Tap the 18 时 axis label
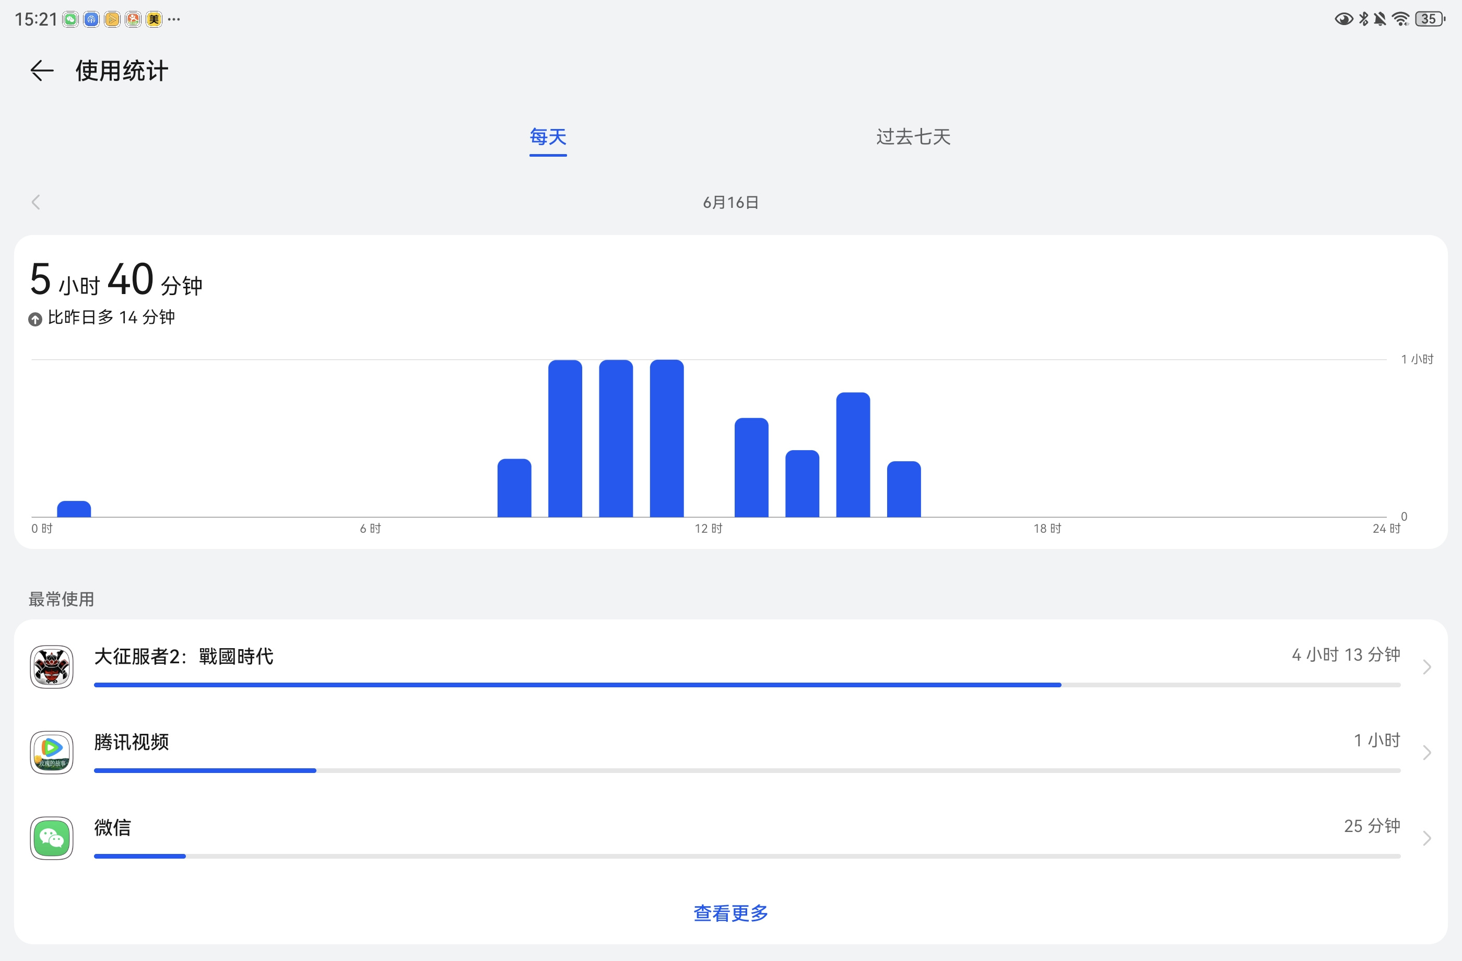 click(1047, 529)
